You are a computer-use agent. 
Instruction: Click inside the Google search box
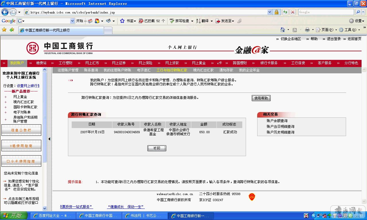325,12
